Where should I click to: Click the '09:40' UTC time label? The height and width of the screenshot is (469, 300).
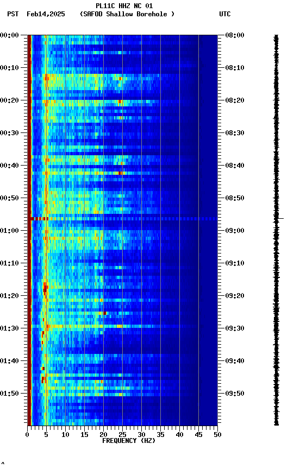pos(235,361)
